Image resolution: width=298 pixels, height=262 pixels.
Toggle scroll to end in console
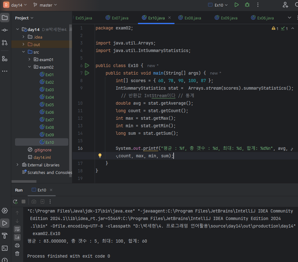(17, 237)
